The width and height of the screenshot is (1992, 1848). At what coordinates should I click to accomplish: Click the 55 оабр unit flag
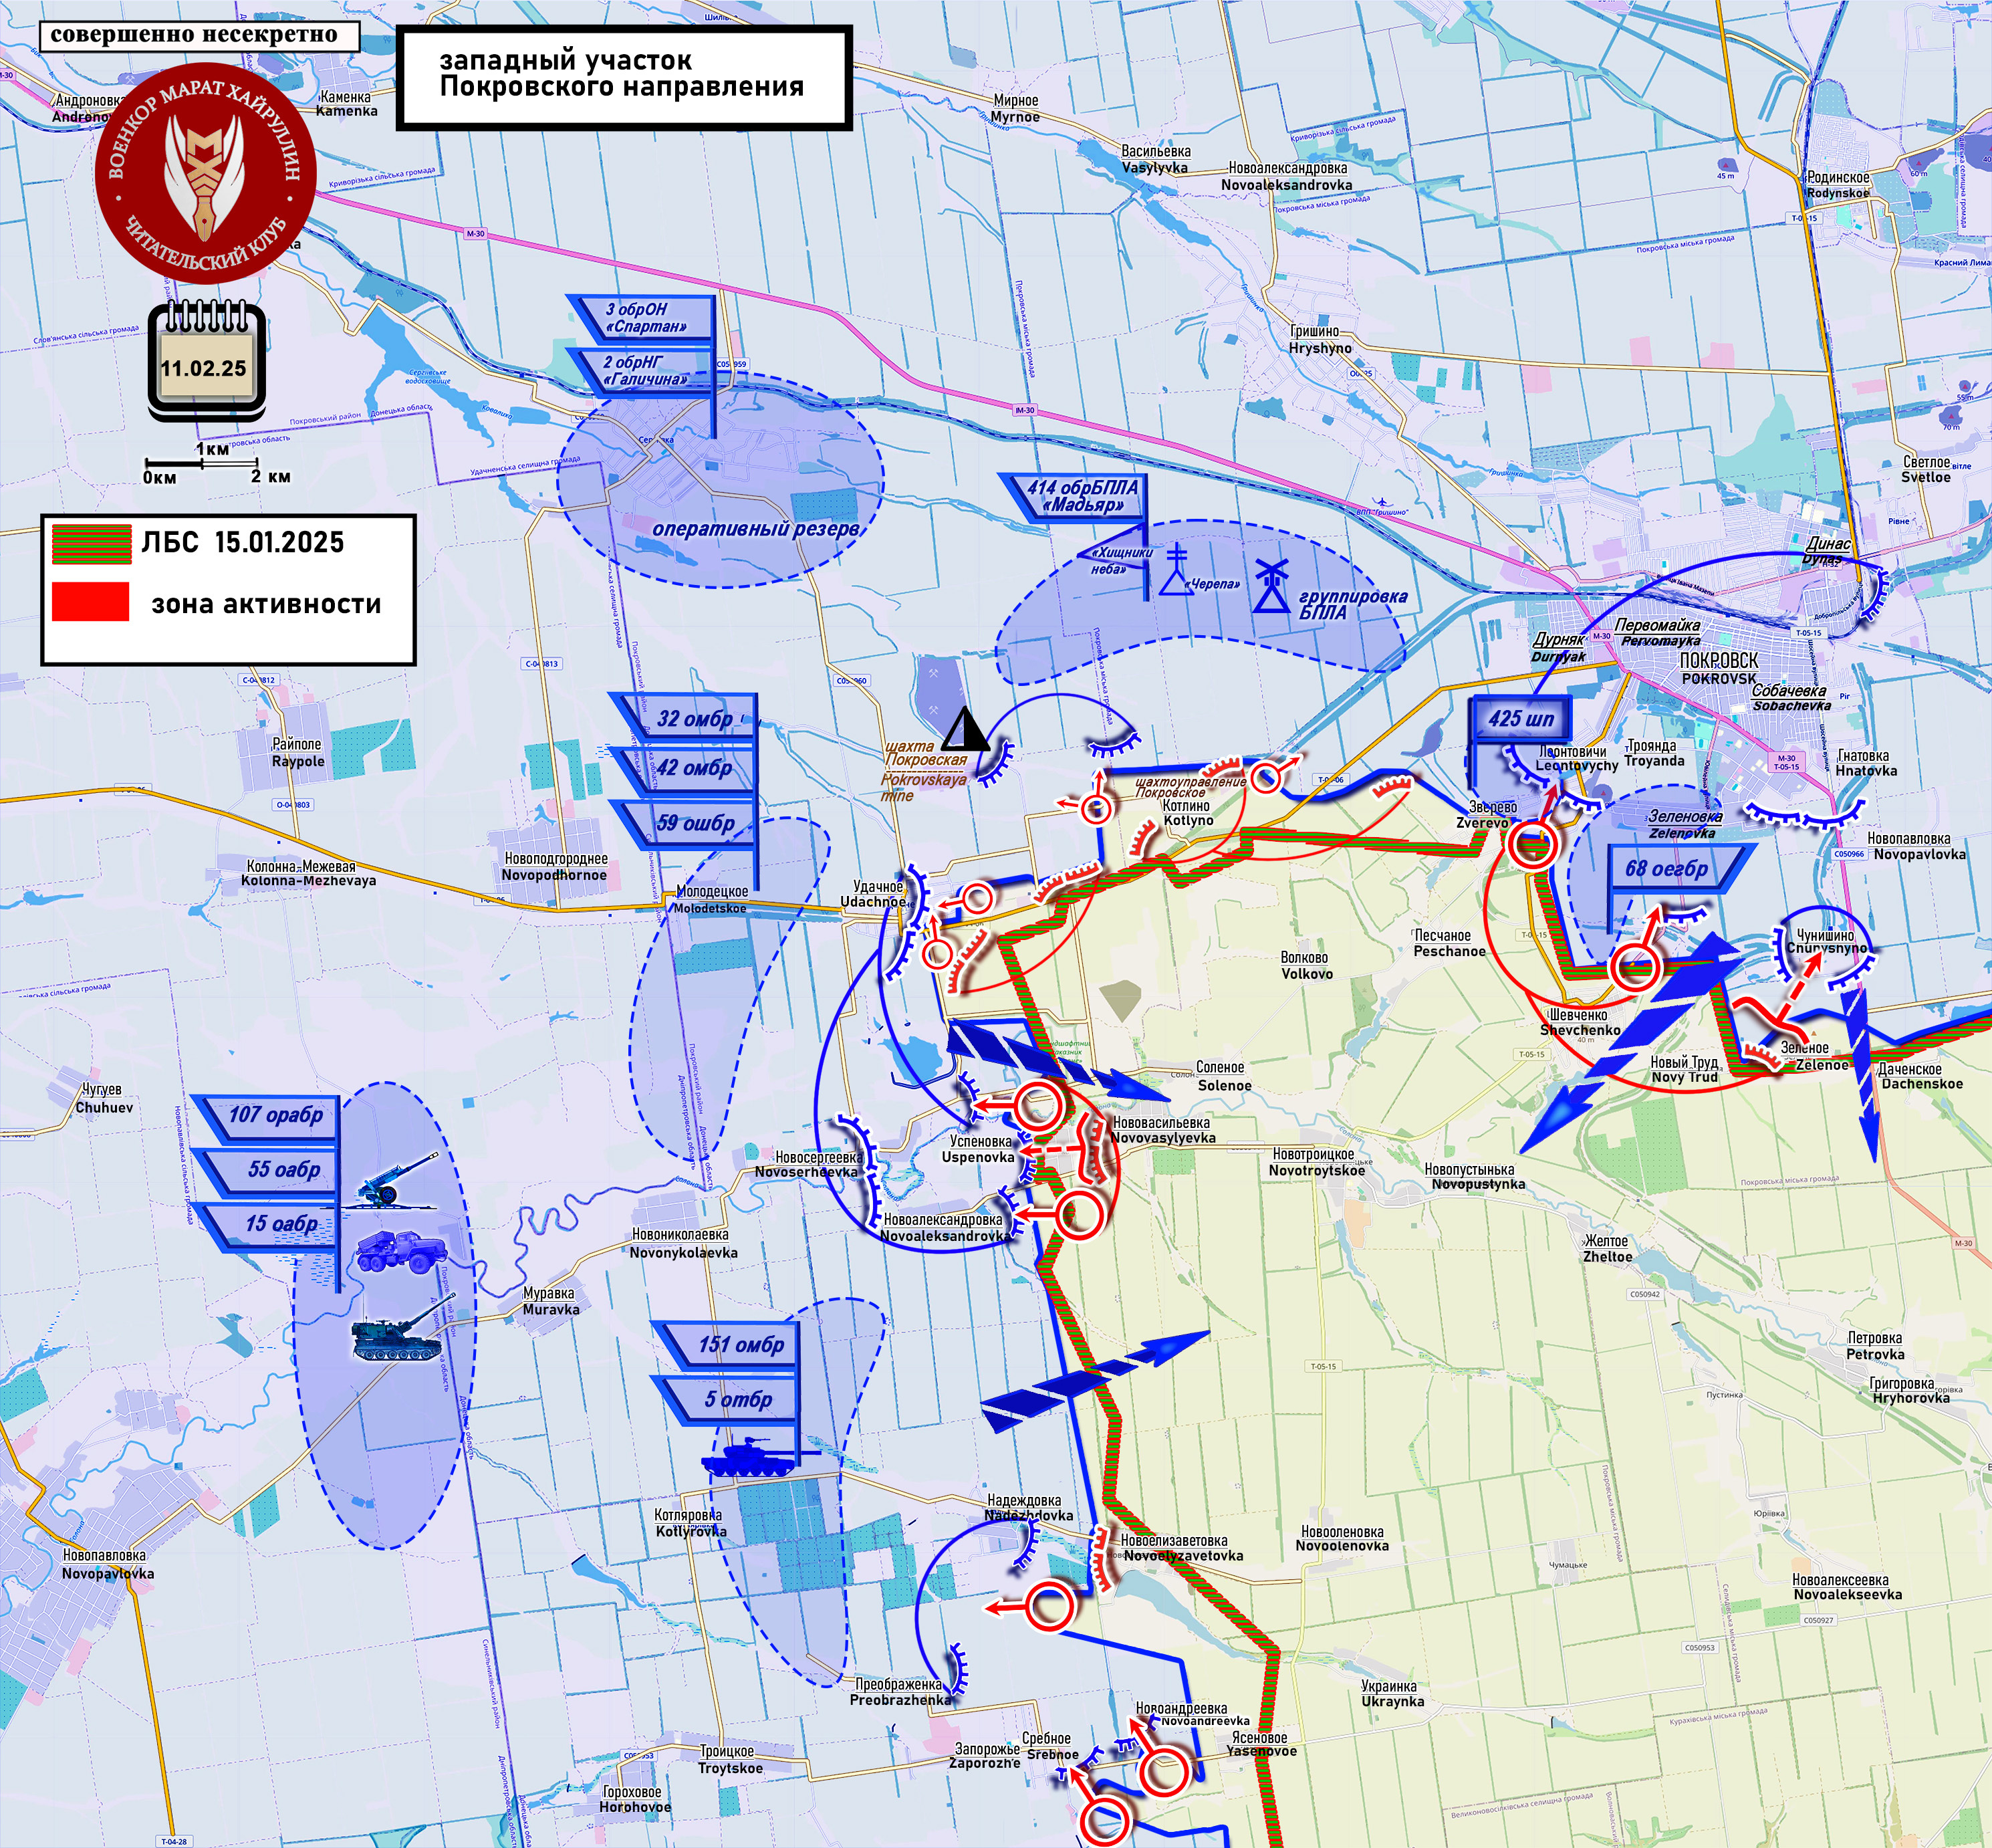point(266,1170)
